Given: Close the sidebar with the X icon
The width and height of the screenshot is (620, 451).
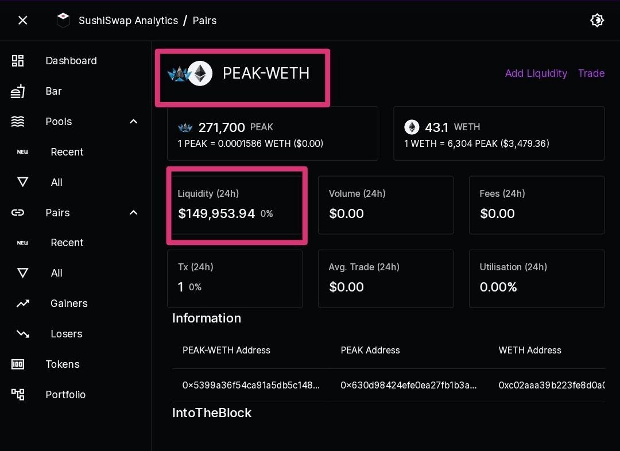Looking at the screenshot, I should tap(22, 20).
